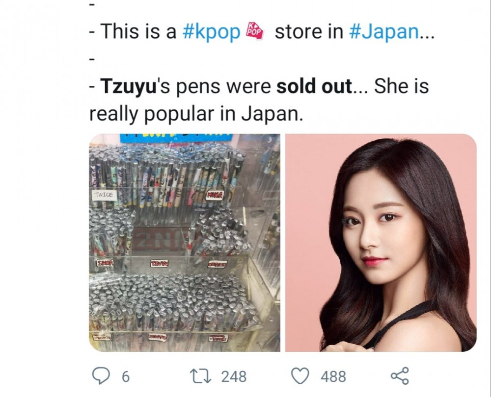The width and height of the screenshot is (491, 397).
Task: Click the TZUYU label in store photo
Action: pos(159,264)
